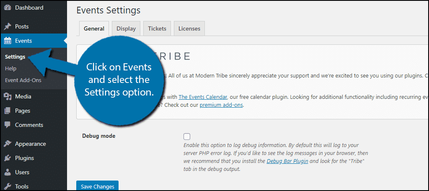The image size is (429, 191).
Task: Click the Appearance paintbrush icon
Action: pos(8,144)
